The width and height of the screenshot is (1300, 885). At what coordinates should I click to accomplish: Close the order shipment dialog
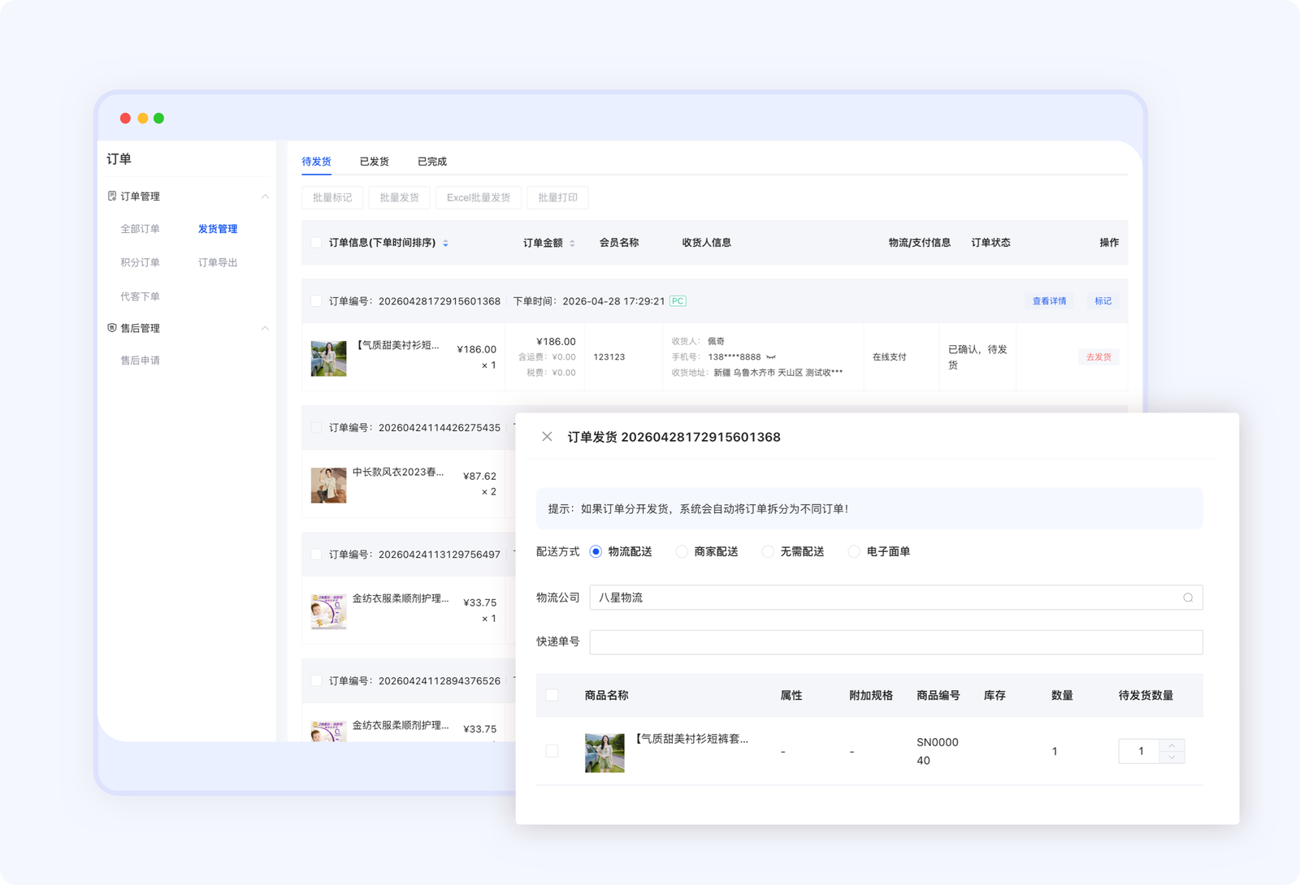547,437
